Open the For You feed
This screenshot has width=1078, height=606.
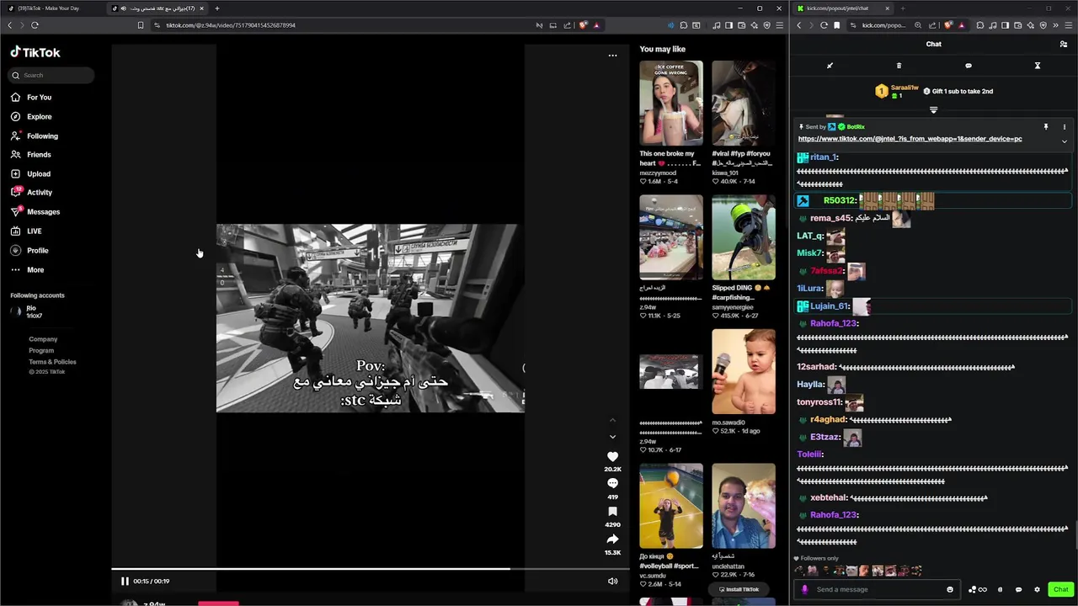(x=31, y=98)
